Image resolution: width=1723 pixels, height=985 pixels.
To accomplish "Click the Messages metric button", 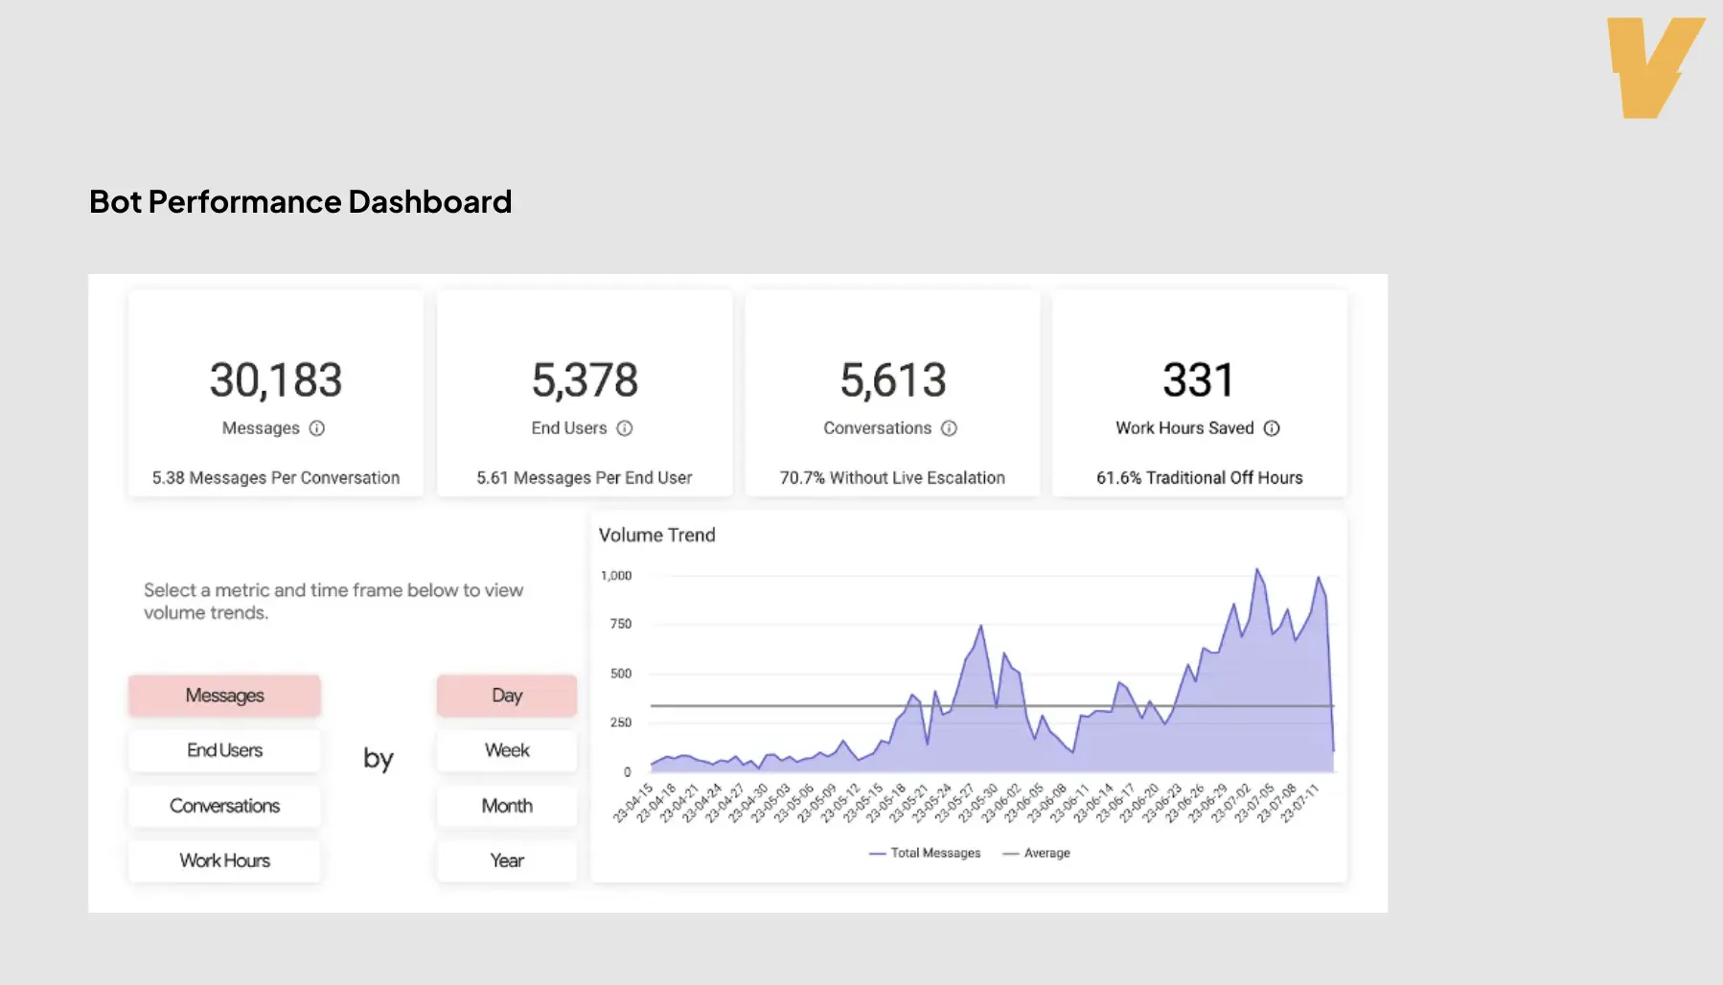I will [x=224, y=696].
